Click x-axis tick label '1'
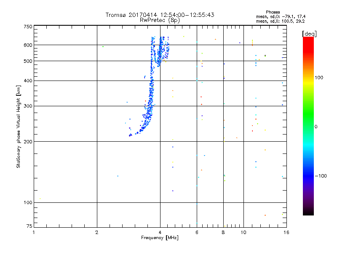The height and width of the screenshot is (253, 337). pyautogui.click(x=34, y=232)
